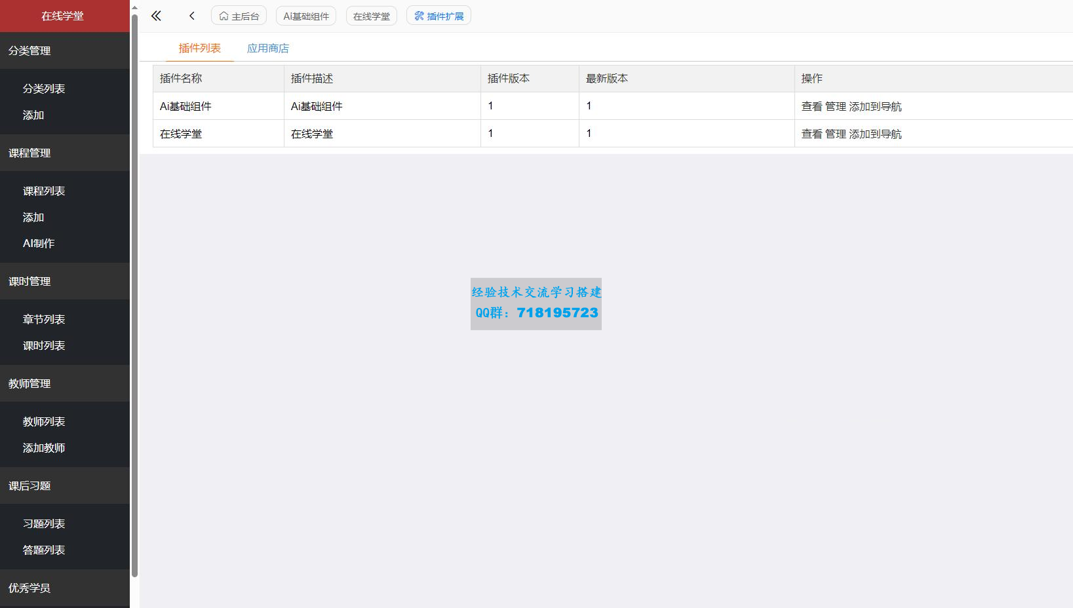
Task: Open 答题列表 in the sidebar
Action: click(x=44, y=550)
